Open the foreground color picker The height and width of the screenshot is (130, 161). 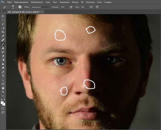click(x=2, y=103)
